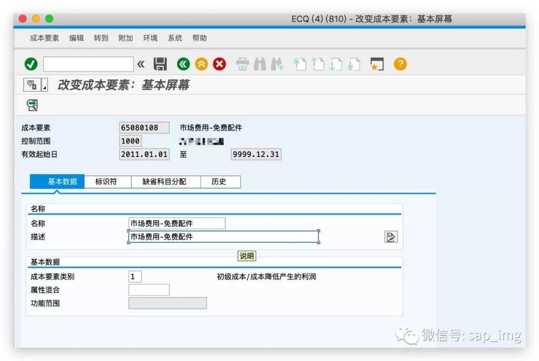The image size is (539, 361).
Task: Click the Print icon in toolbar
Action: 243,64
